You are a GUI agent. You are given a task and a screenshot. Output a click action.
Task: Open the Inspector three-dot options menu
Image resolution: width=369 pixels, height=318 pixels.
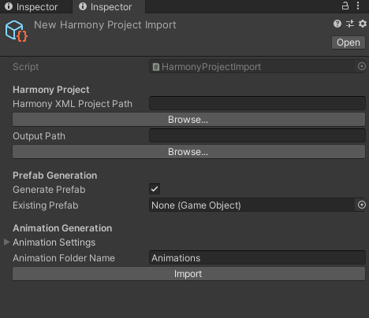point(358,6)
